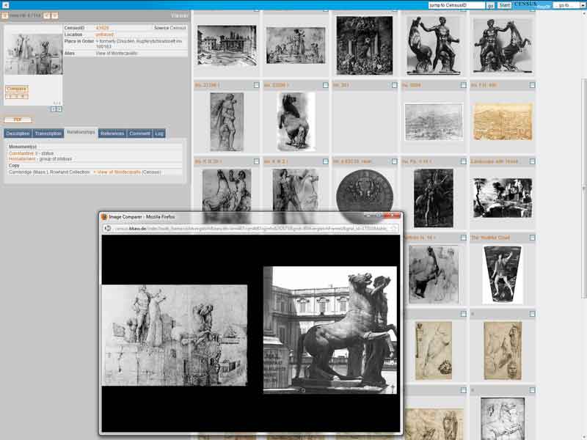This screenshot has height=440, width=587.
Task: Switch to the Transcription tab
Action: click(48, 133)
